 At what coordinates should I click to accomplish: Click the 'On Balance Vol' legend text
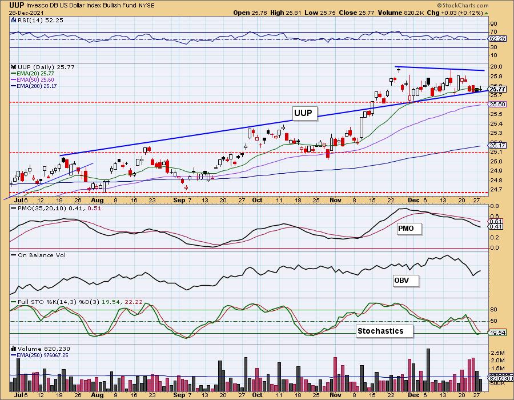42,255
